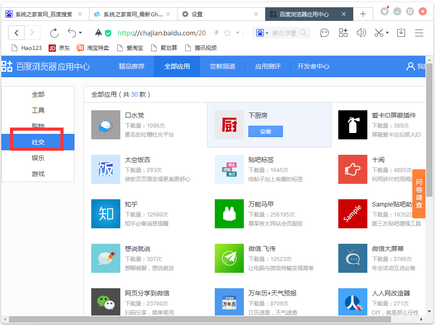
Task: Reload the page with the refresh icon
Action: 54,33
